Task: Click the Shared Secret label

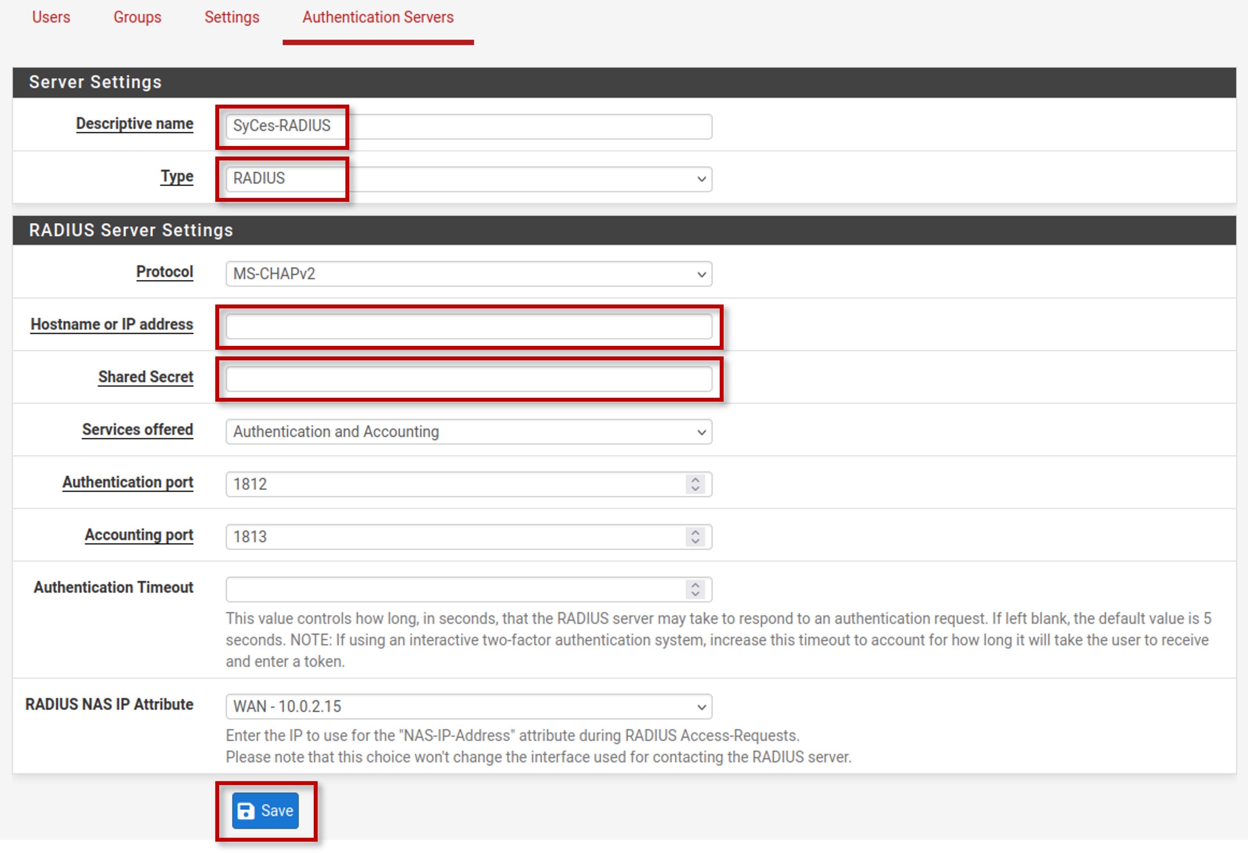Action: tap(145, 377)
